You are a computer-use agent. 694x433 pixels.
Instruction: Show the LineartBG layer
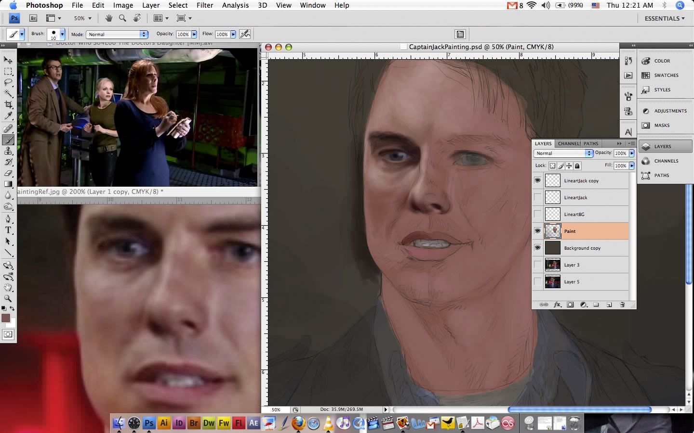537,214
